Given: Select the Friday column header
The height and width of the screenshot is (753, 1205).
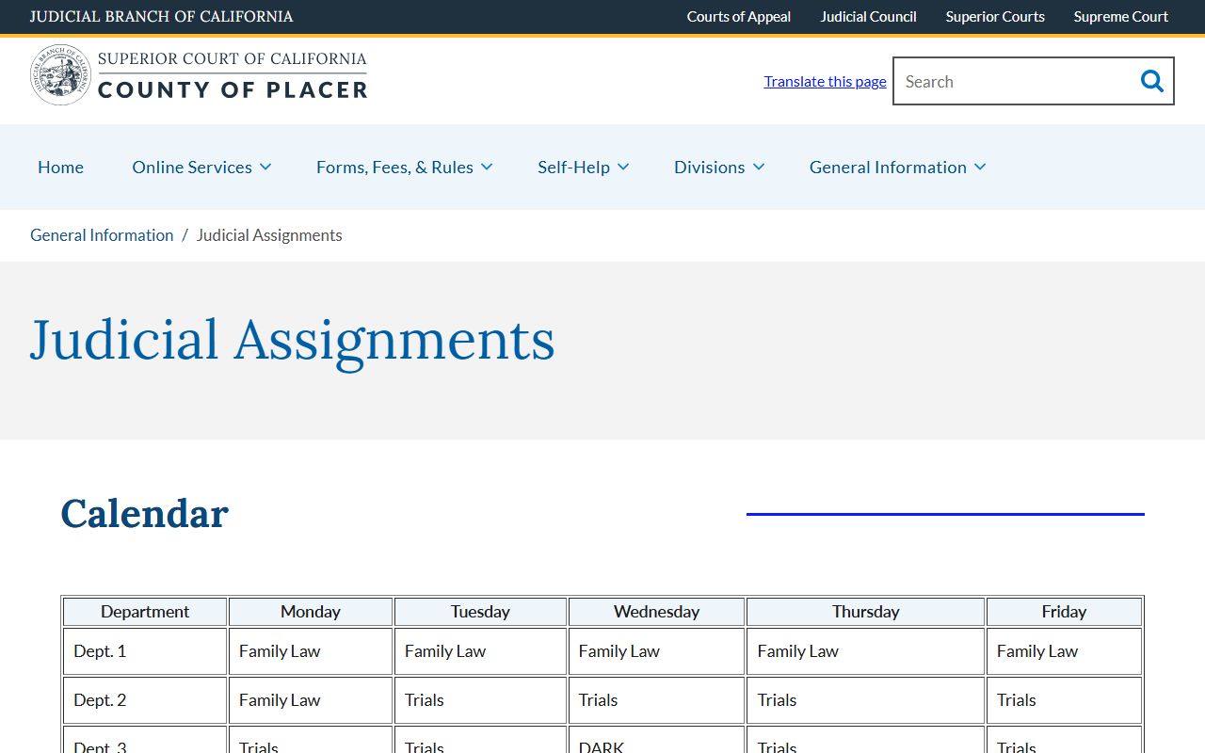Looking at the screenshot, I should point(1064,612).
